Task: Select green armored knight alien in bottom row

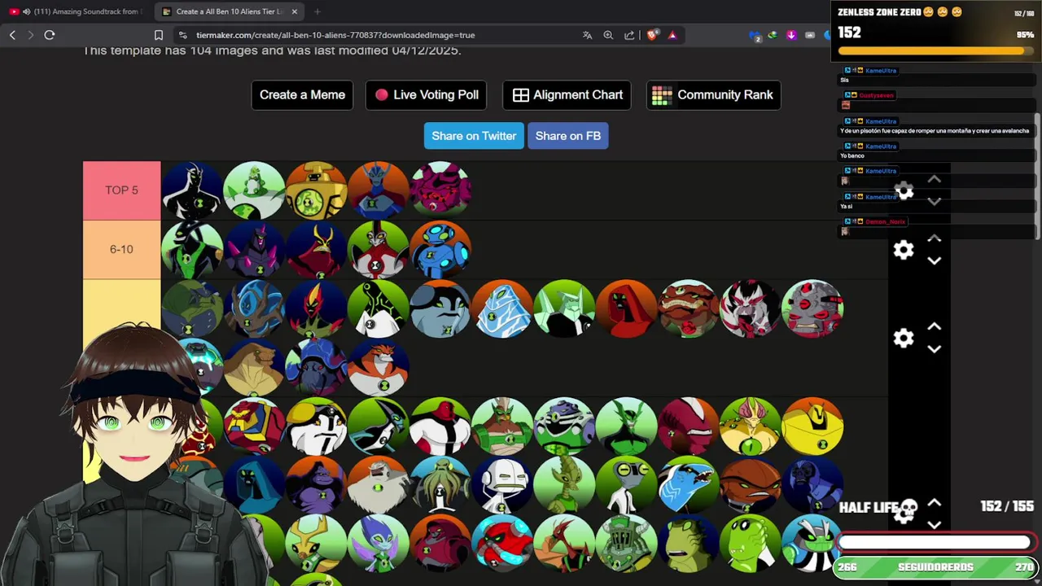Action: [626, 544]
